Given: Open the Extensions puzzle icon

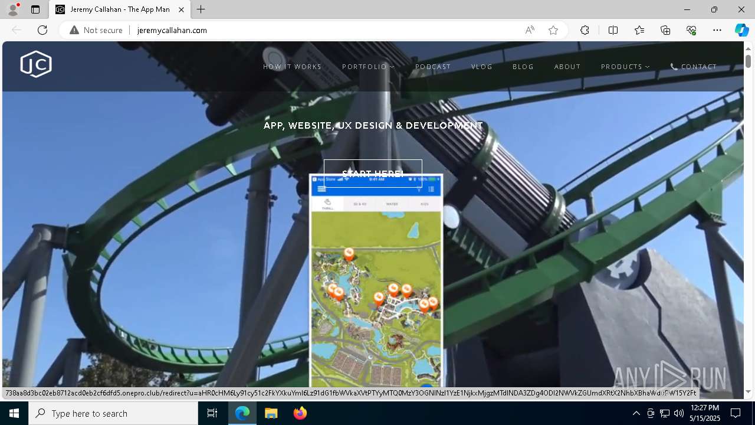Looking at the screenshot, I should tap(585, 30).
